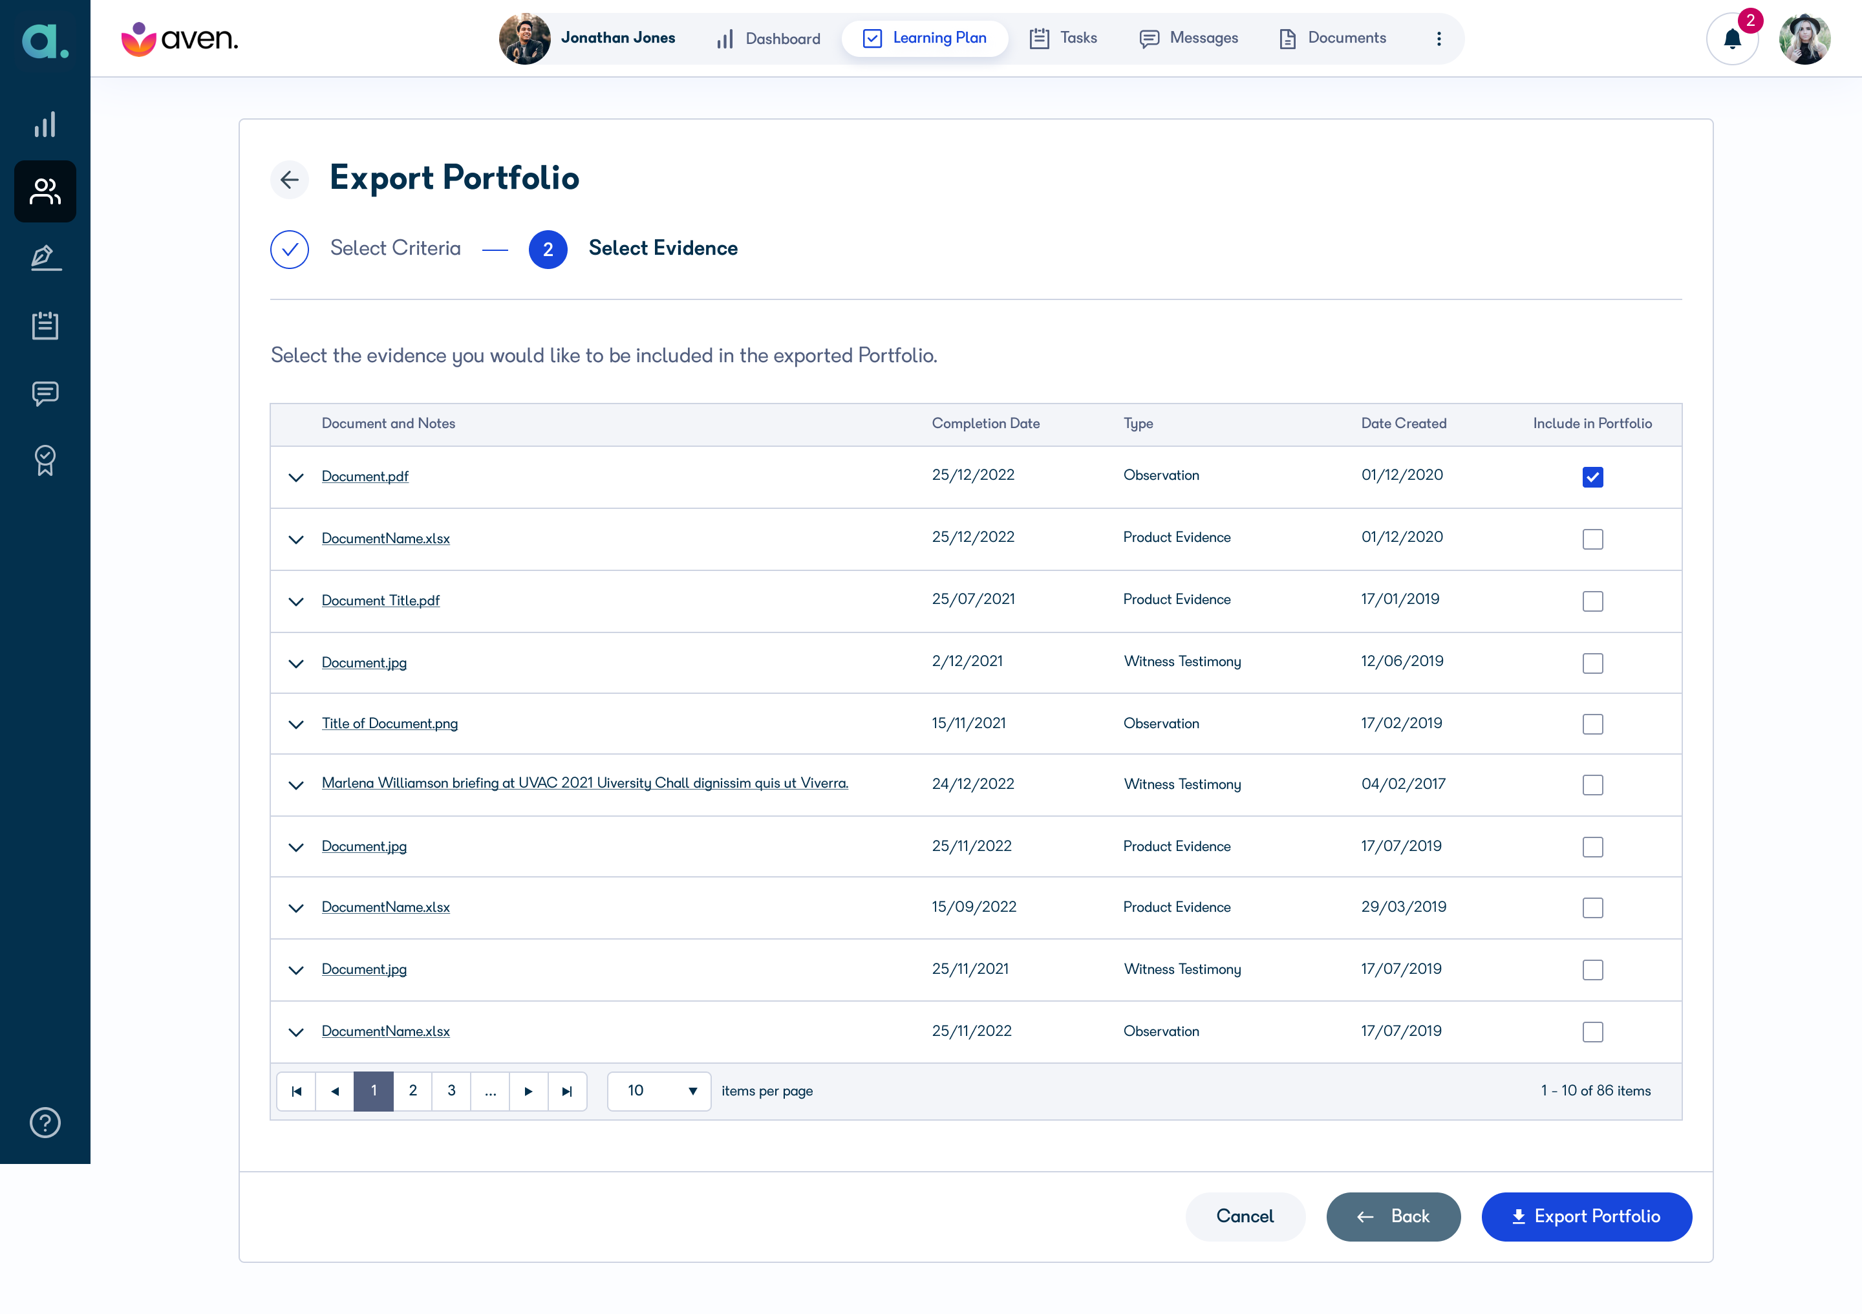Click the ellipsis more pages button
1862x1314 pixels.
pos(491,1091)
